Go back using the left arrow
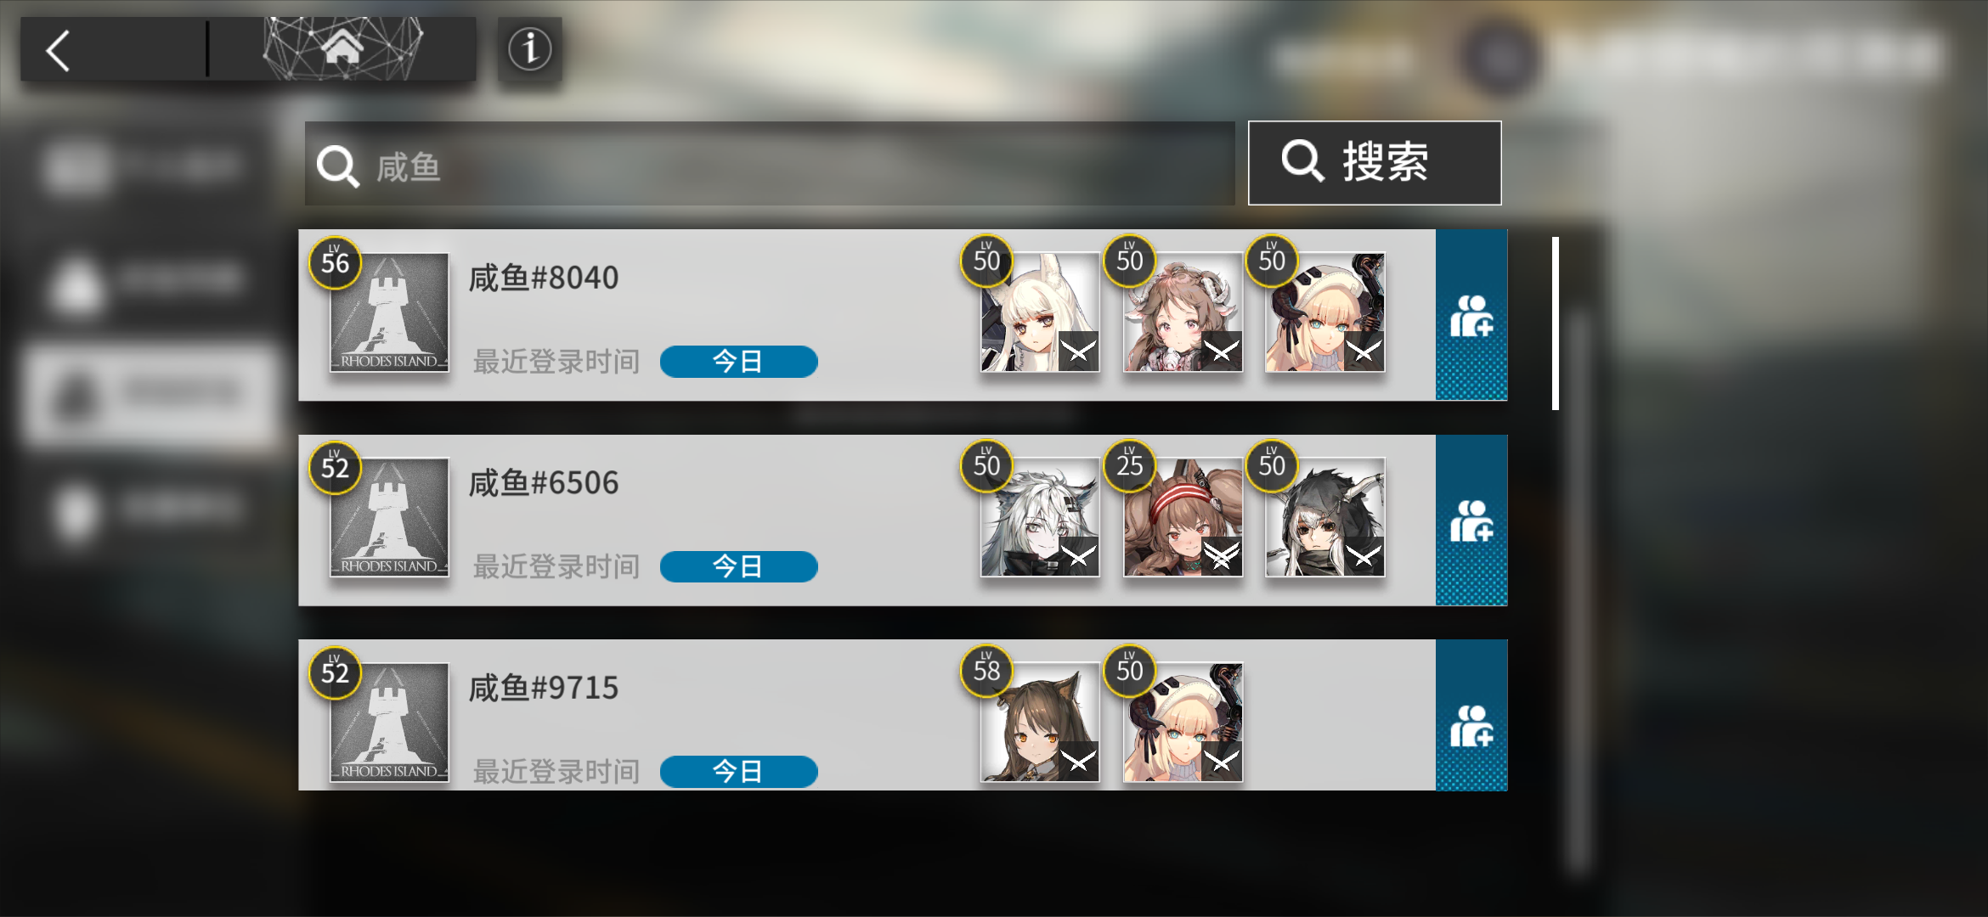This screenshot has height=917, width=1988. 58,51
